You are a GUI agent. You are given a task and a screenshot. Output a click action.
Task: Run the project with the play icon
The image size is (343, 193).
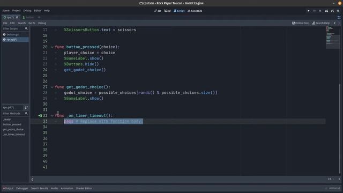pos(309,11)
